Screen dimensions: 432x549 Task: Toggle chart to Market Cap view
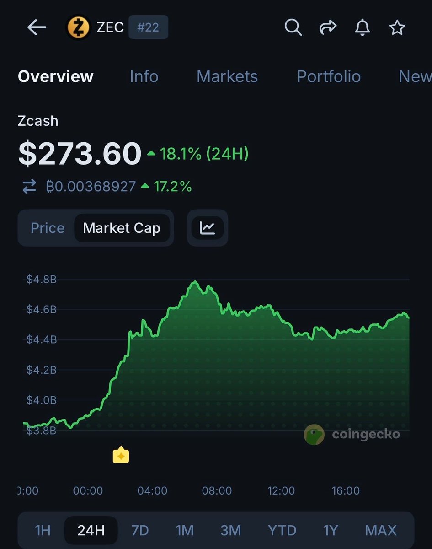(122, 228)
